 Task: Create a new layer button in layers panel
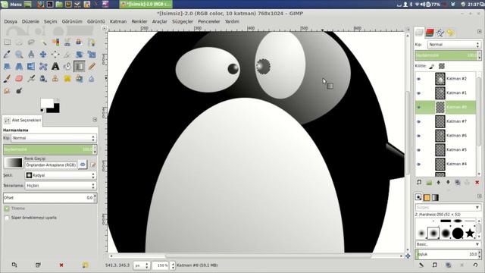pos(419,183)
